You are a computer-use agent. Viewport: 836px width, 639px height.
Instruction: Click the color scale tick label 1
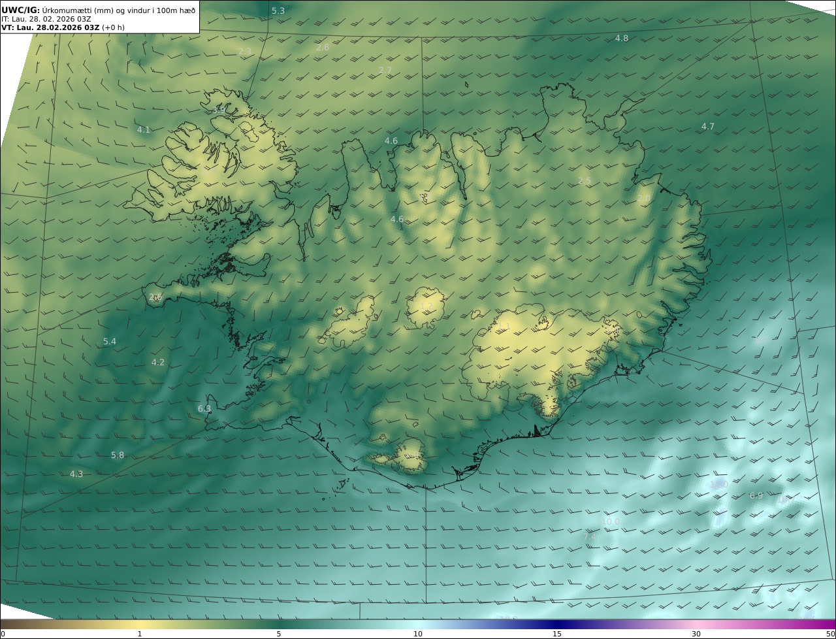pyautogui.click(x=140, y=634)
